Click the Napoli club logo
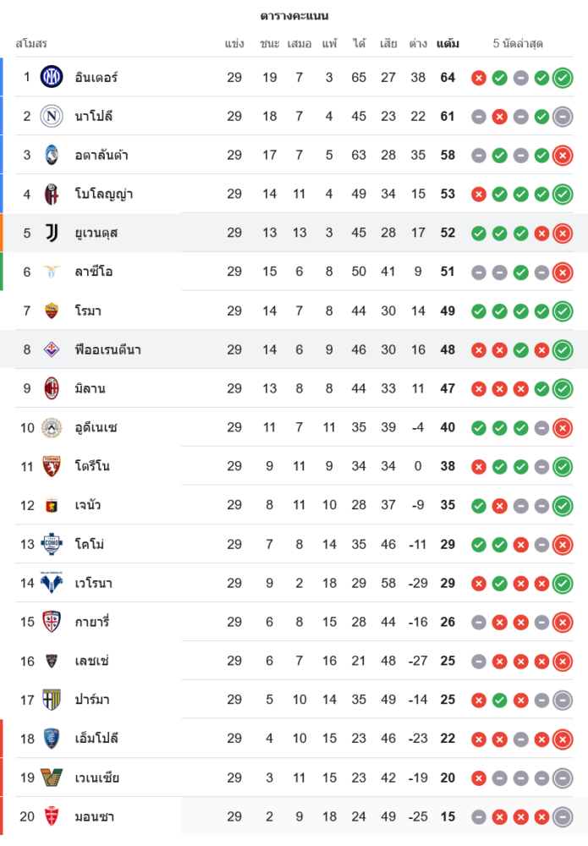 click(x=52, y=116)
